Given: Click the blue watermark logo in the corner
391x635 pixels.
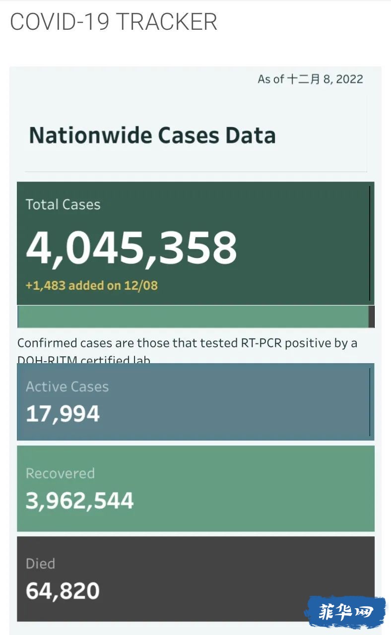Looking at the screenshot, I should [x=345, y=613].
